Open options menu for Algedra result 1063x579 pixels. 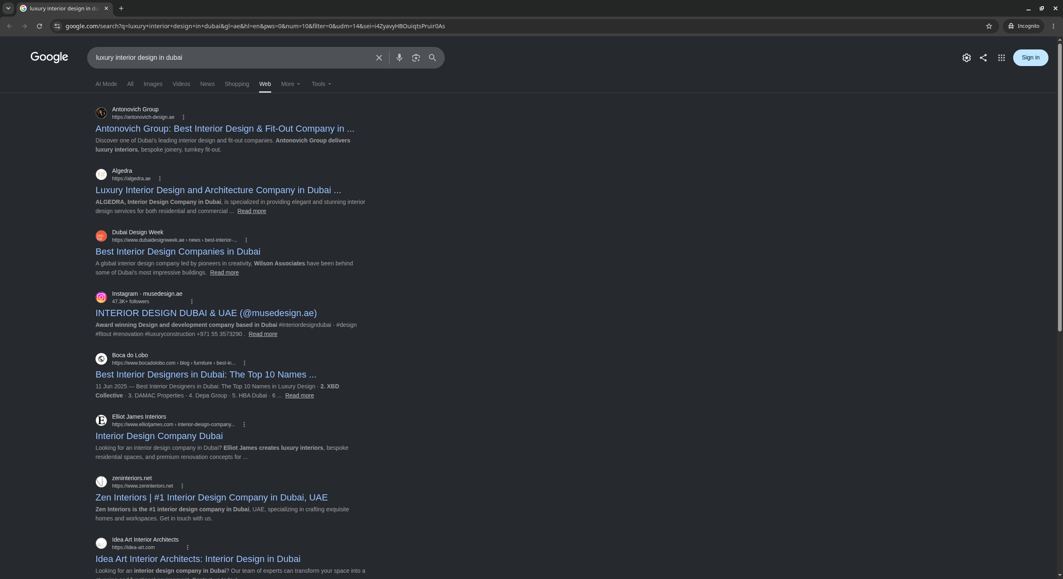160,179
